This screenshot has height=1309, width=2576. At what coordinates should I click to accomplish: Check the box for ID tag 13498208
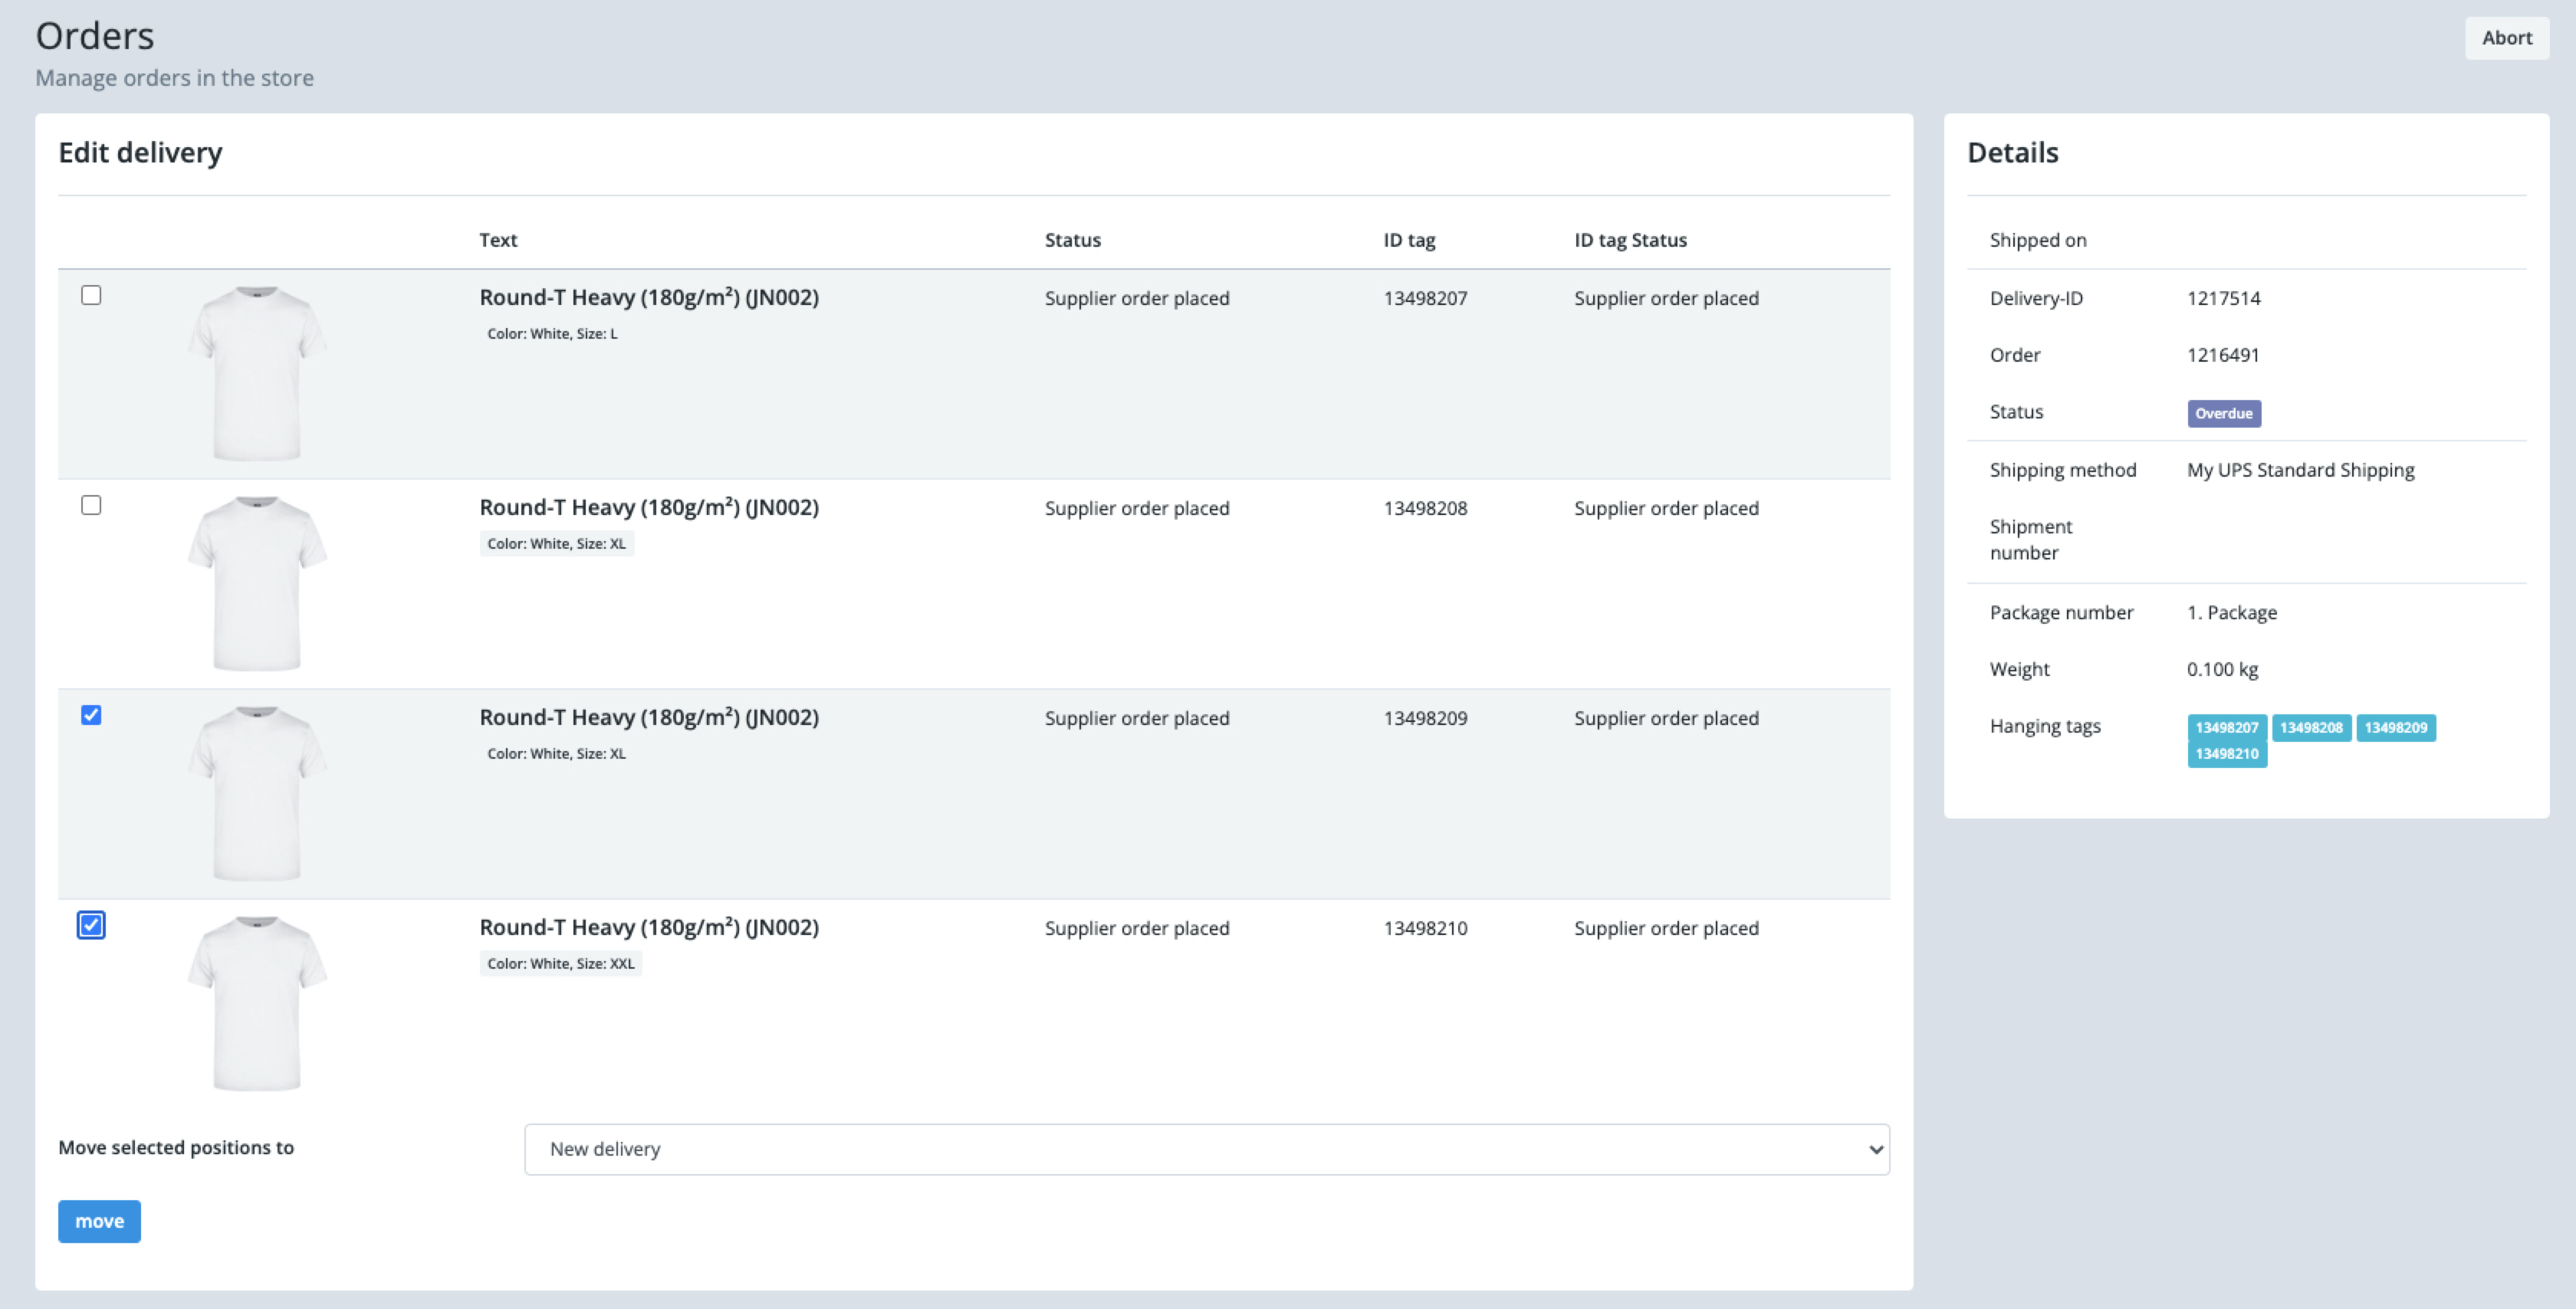click(91, 505)
